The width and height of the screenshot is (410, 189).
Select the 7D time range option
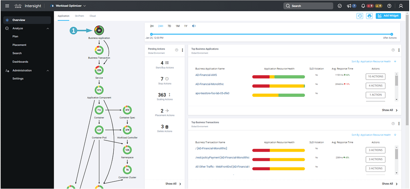(169, 26)
